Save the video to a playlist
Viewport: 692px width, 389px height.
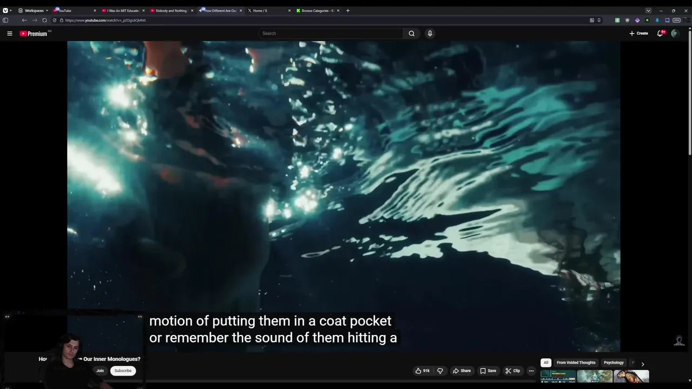[488, 371]
